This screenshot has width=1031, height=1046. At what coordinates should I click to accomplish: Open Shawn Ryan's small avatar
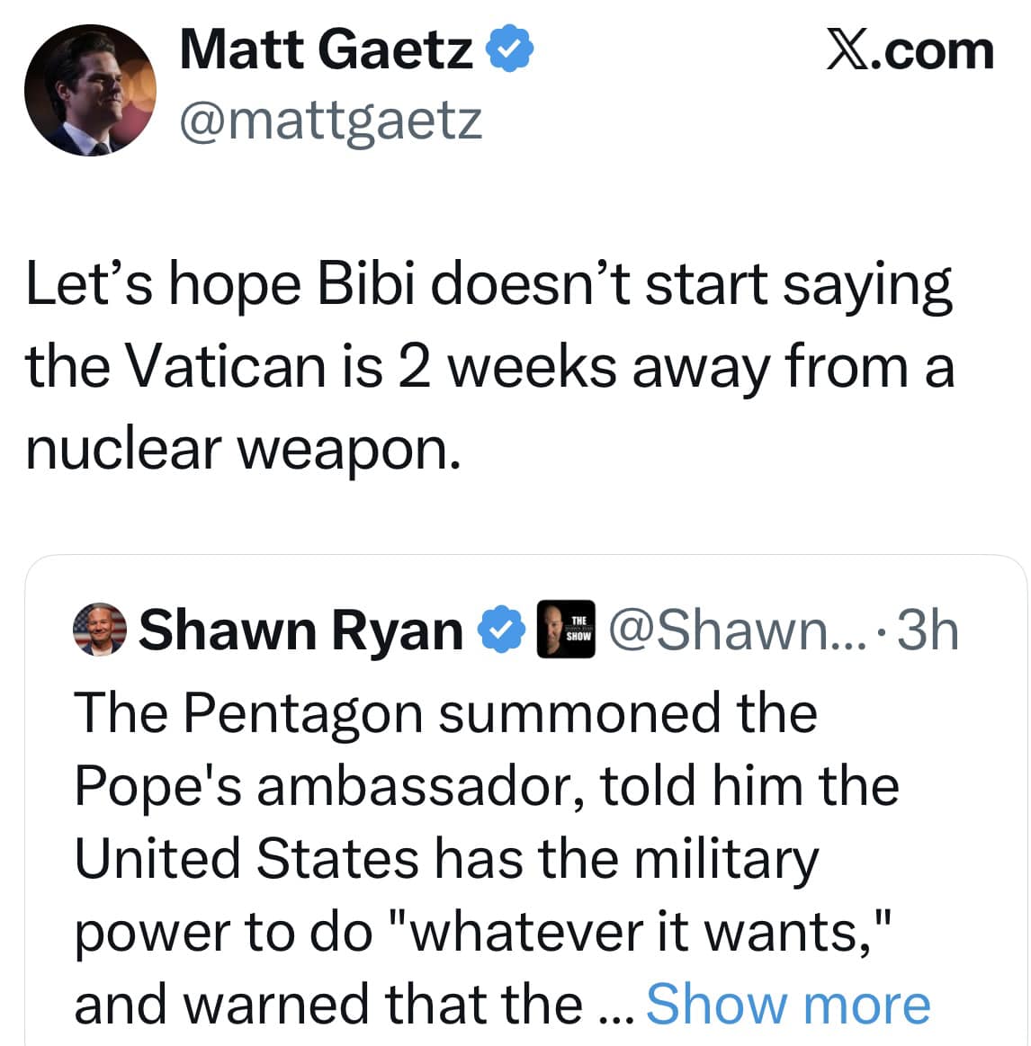click(x=98, y=630)
